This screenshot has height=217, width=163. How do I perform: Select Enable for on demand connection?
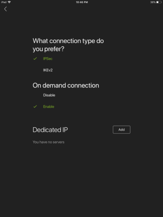tap(49, 107)
